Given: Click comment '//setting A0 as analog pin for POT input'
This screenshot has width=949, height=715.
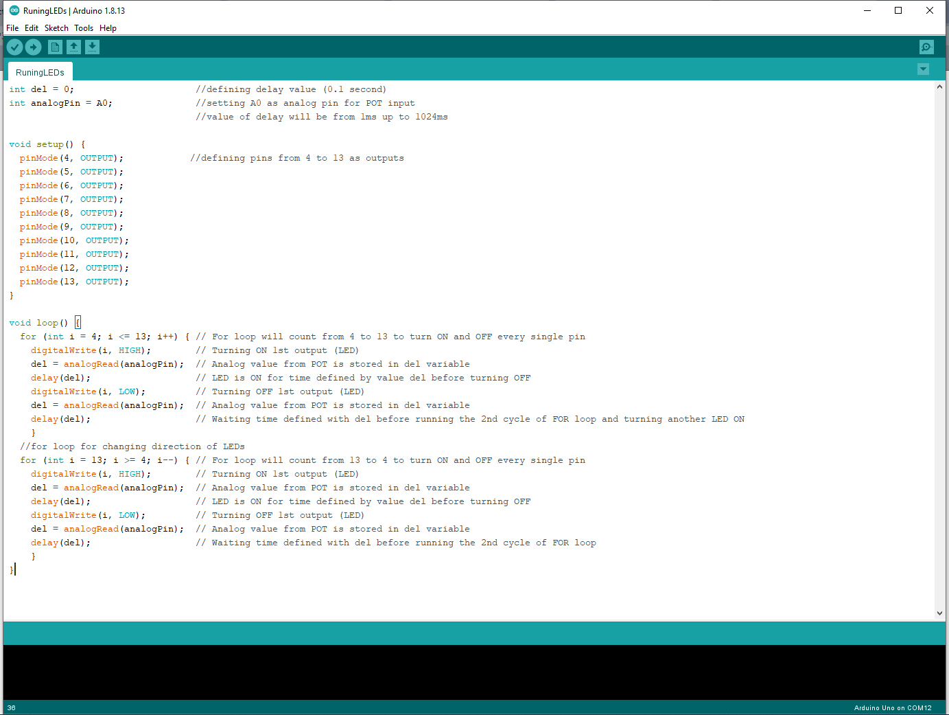Looking at the screenshot, I should tap(305, 103).
